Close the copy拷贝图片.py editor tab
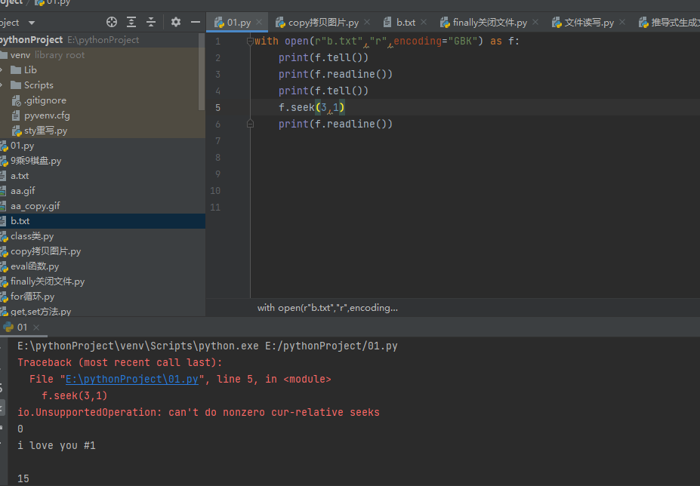The width and height of the screenshot is (700, 486). click(x=367, y=22)
